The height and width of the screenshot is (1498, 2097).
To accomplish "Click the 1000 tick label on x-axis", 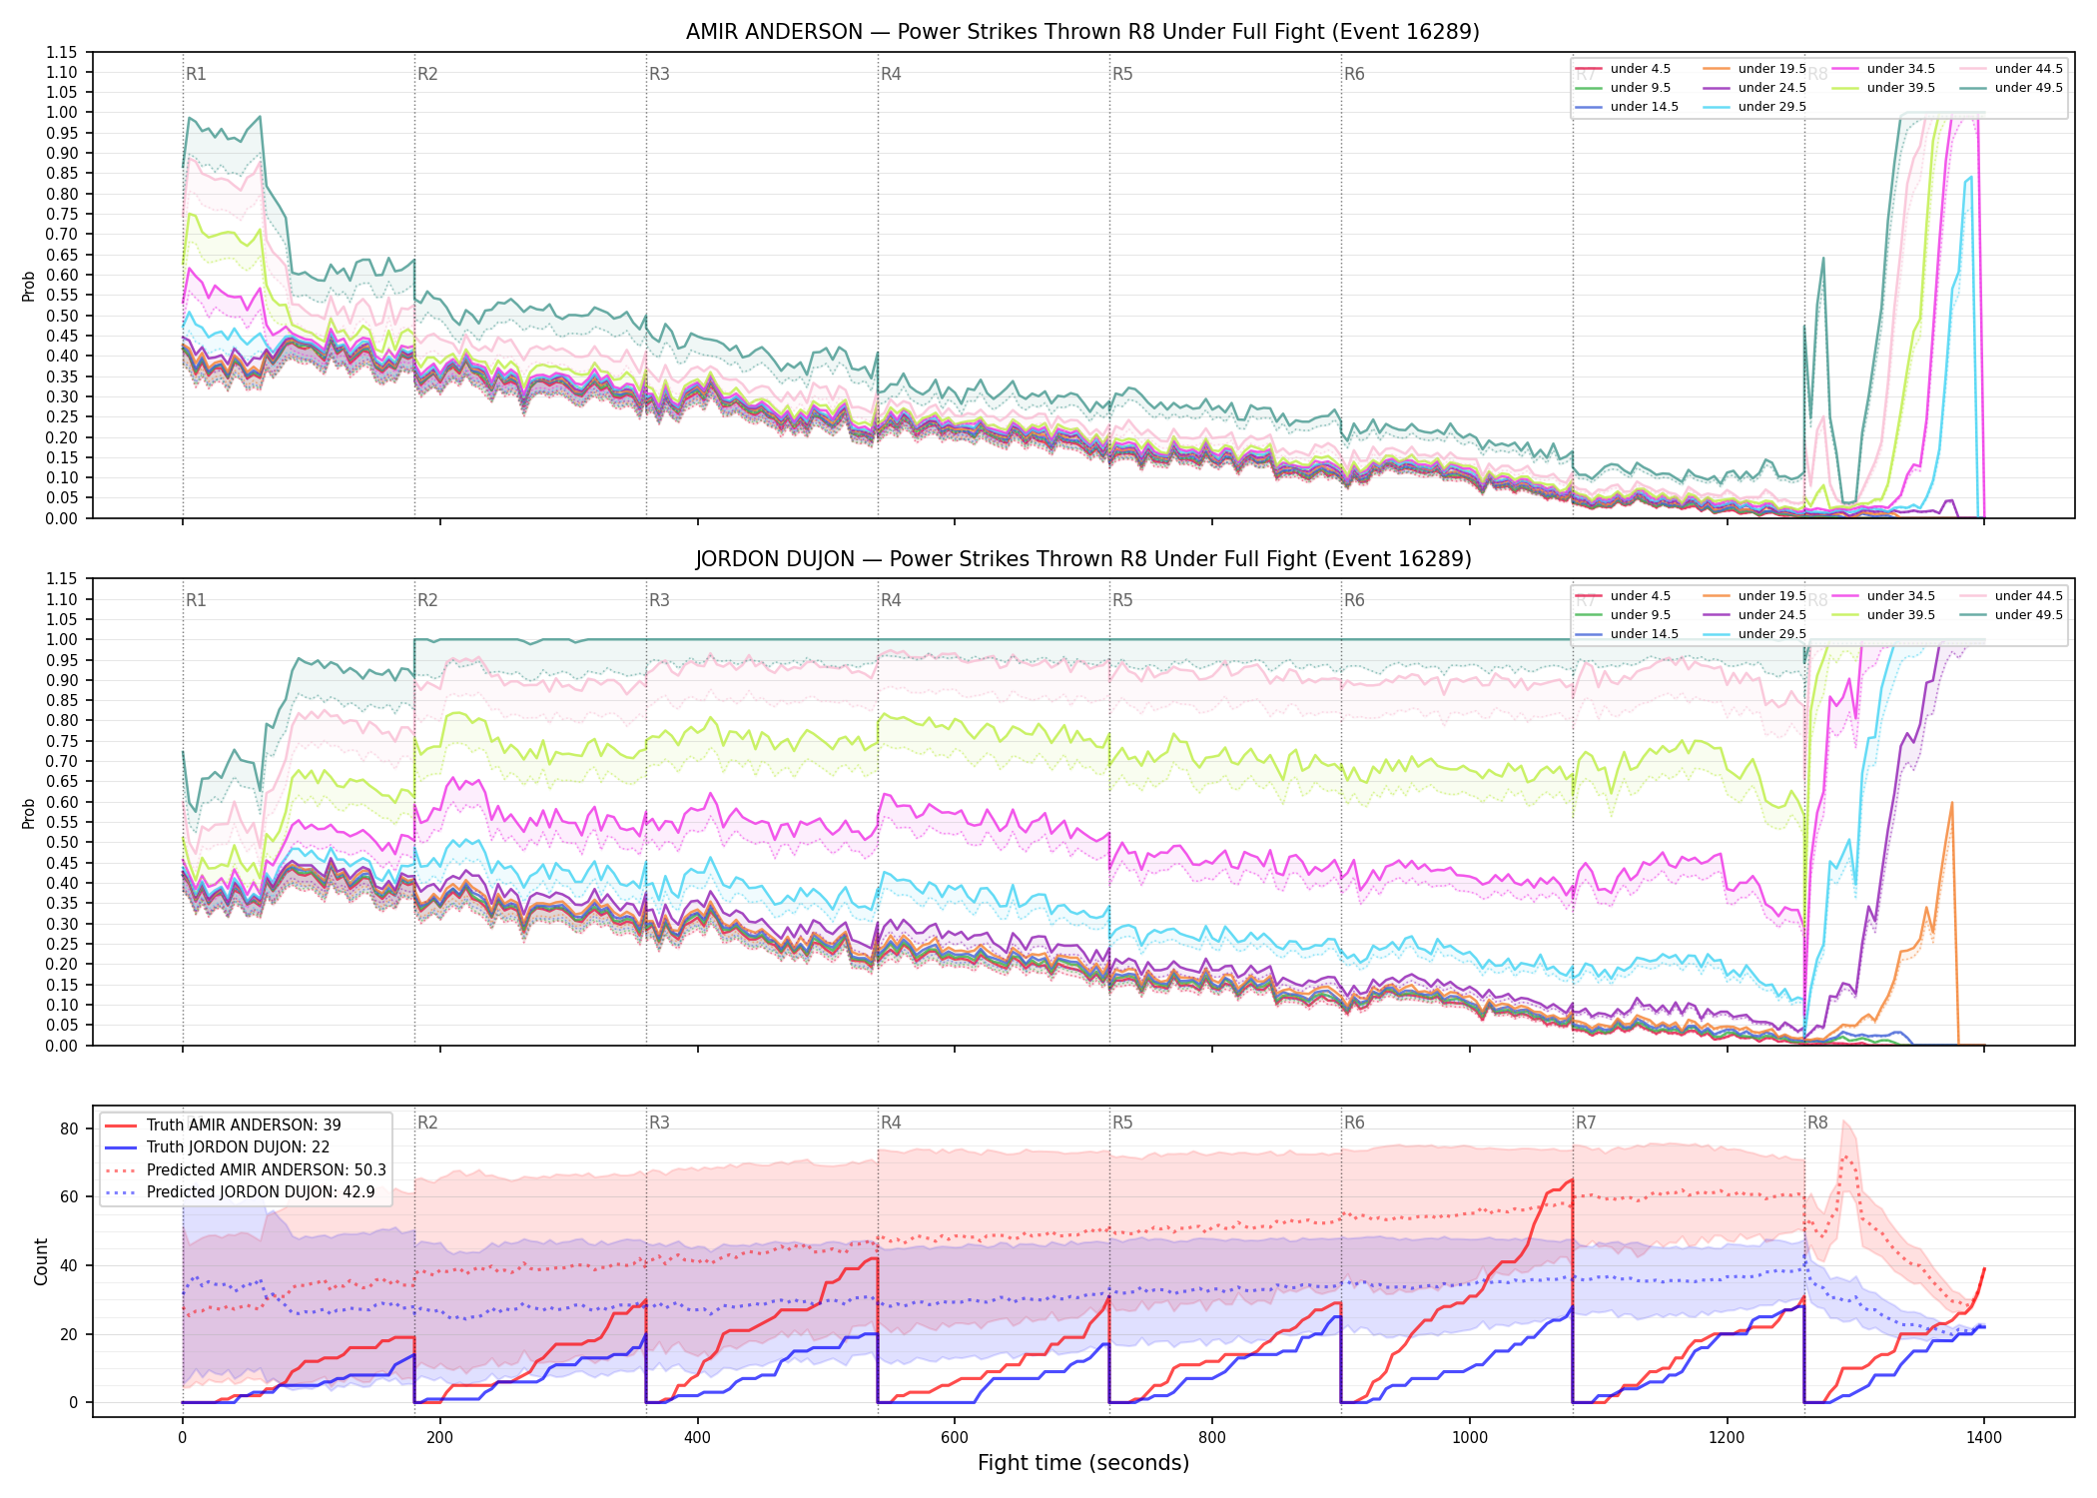I will click(x=1469, y=1438).
